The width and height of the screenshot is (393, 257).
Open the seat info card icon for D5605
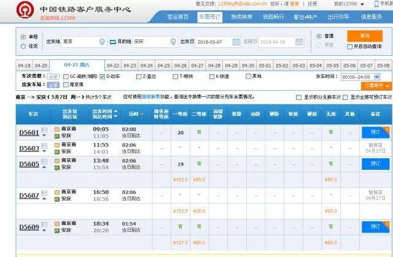(44, 161)
